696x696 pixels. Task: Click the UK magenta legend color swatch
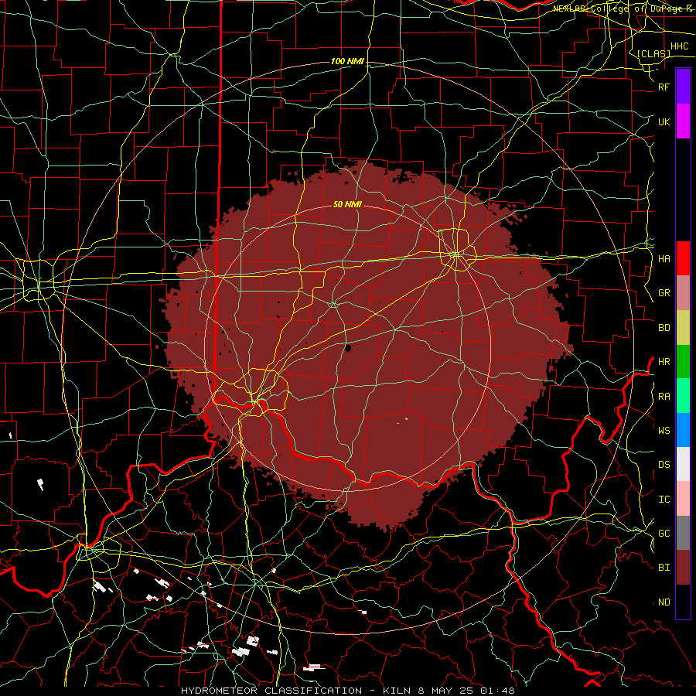click(x=683, y=121)
